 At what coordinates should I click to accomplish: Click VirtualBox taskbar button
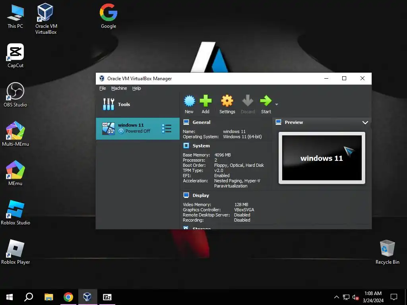click(x=87, y=297)
